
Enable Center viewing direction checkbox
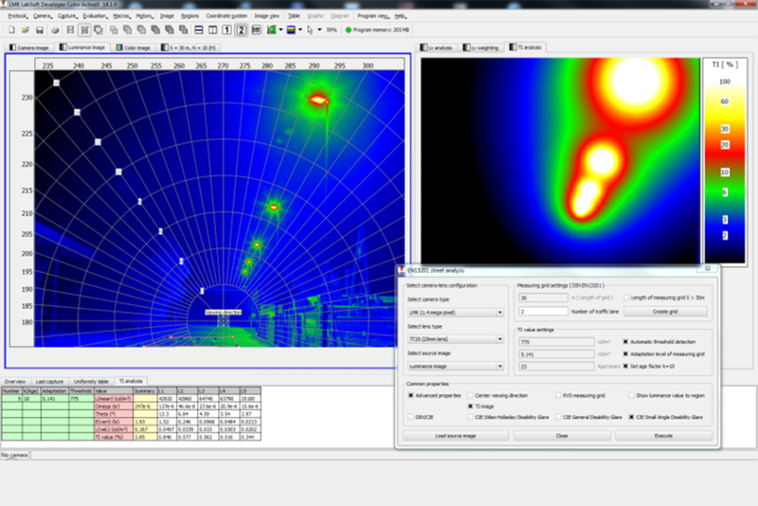pos(470,395)
